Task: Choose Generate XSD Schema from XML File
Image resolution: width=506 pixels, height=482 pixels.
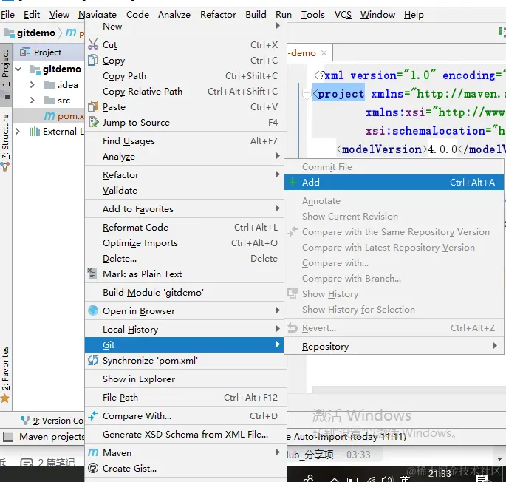Action: pyautogui.click(x=186, y=435)
